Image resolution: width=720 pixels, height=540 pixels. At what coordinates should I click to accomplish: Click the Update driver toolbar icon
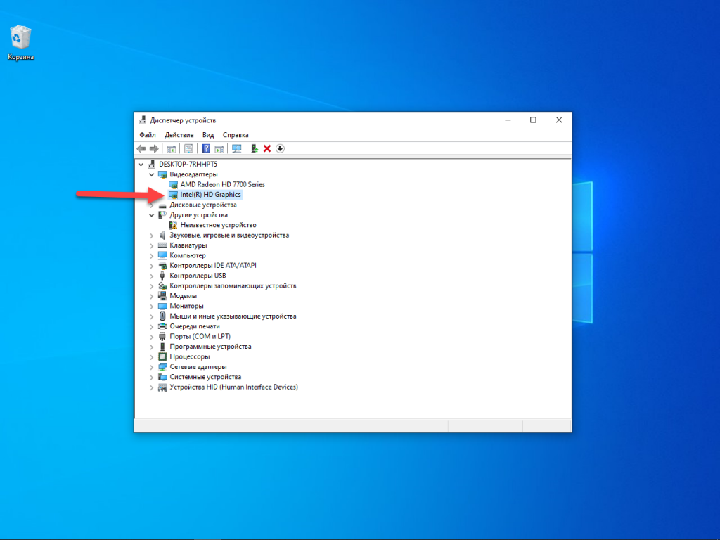pyautogui.click(x=255, y=148)
